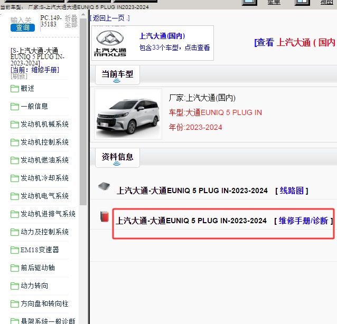The height and width of the screenshot is (324, 337).
Task: Open the 动力转向 tree item
Action: (34, 285)
